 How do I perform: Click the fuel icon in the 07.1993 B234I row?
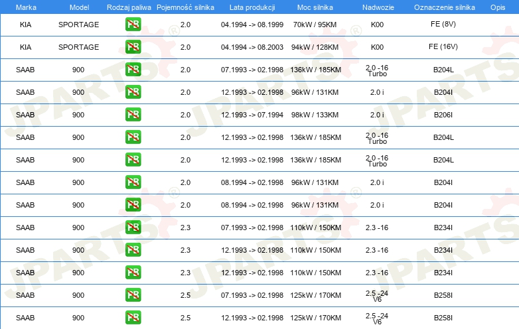click(x=133, y=227)
